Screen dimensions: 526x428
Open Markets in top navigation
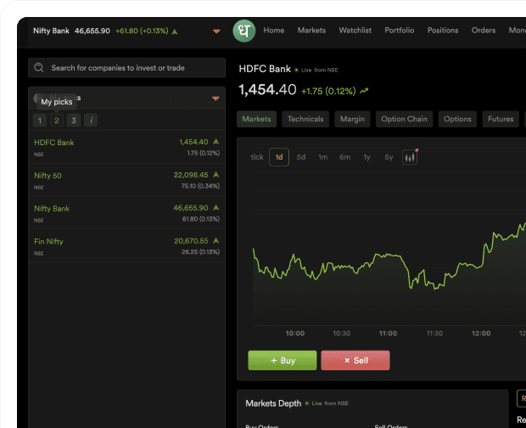point(311,31)
